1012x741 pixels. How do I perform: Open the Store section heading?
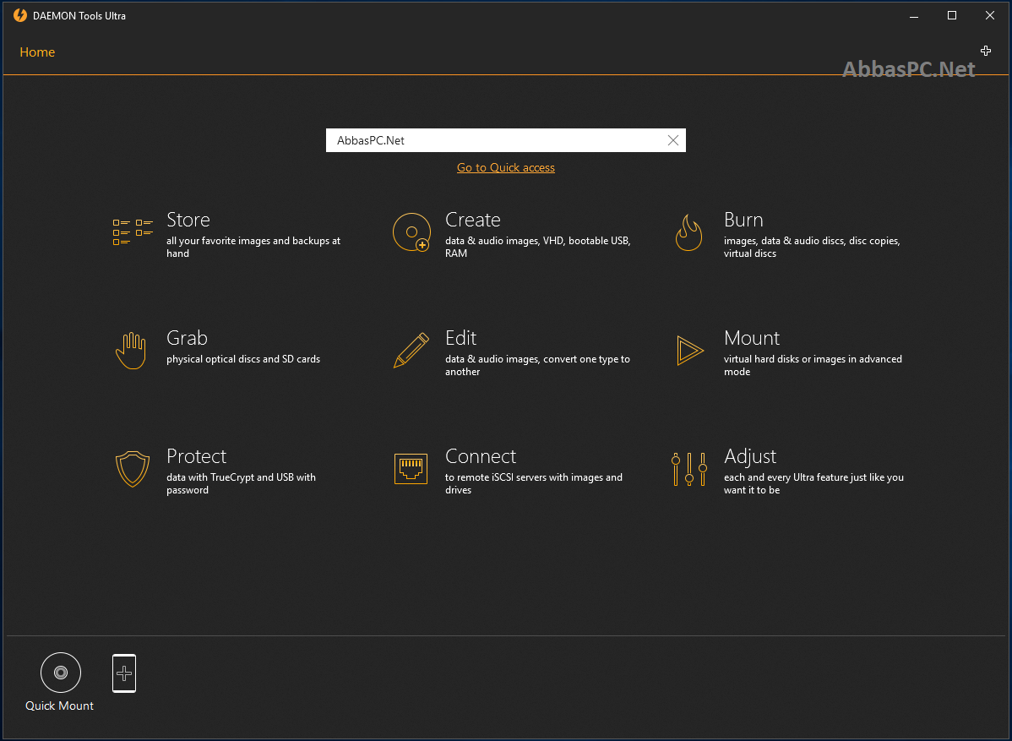(x=188, y=220)
